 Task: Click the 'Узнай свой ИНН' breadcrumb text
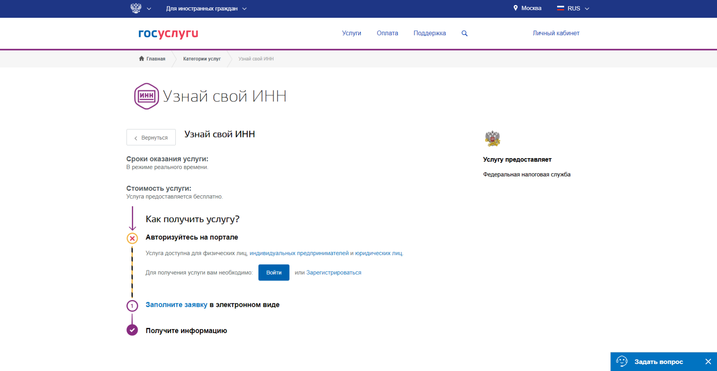[256, 59]
